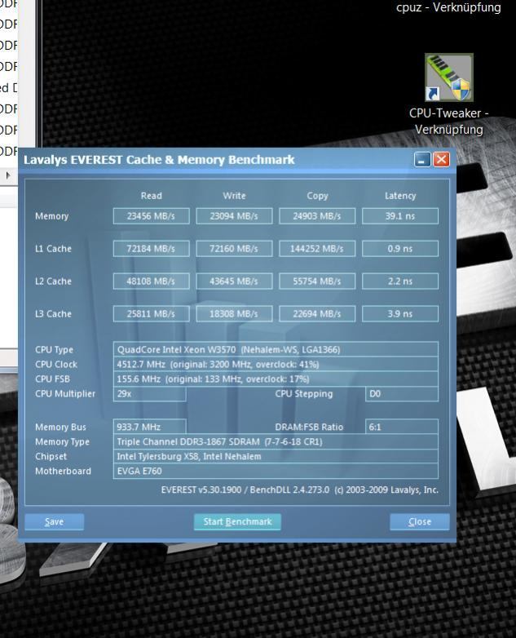Select the Memory Latency value 39.1 ns
516x638 pixels.
click(x=400, y=216)
